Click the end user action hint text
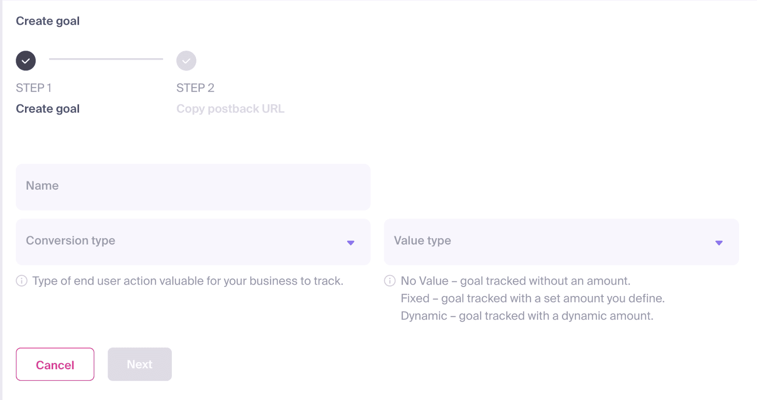Image resolution: width=757 pixels, height=400 pixels. [x=188, y=281]
